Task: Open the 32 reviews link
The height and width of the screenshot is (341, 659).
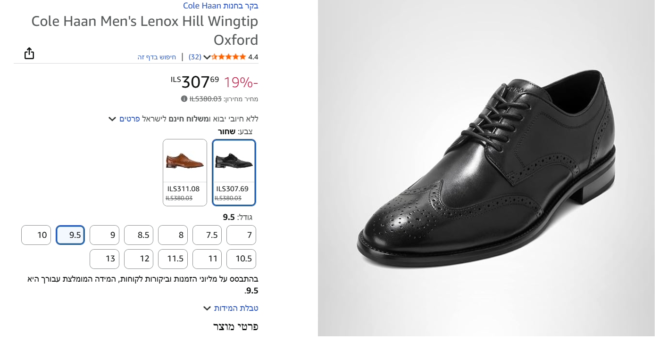Action: click(195, 57)
